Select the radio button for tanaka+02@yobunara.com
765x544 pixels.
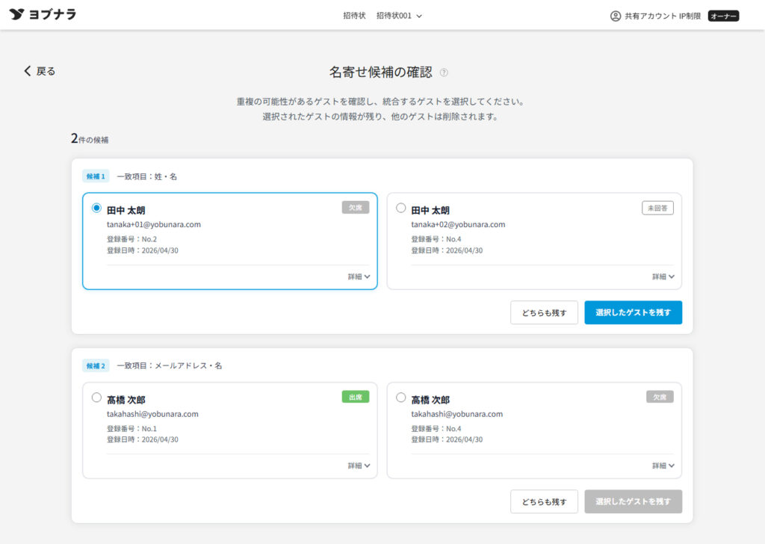coord(400,208)
